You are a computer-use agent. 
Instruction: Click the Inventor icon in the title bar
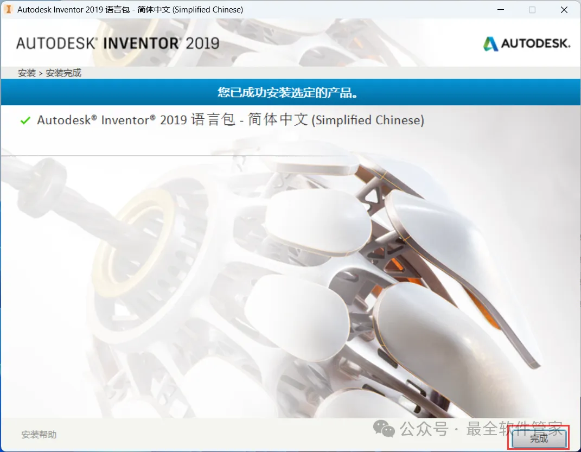point(8,9)
